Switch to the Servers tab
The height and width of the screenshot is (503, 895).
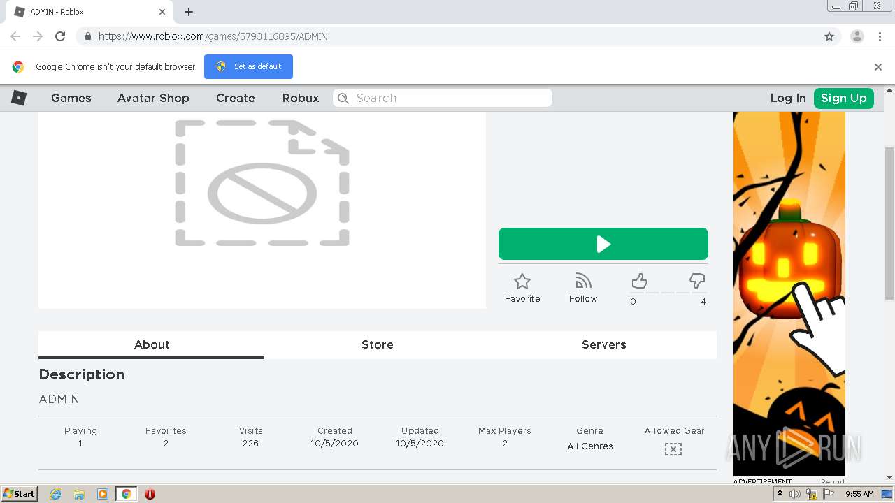(x=604, y=344)
